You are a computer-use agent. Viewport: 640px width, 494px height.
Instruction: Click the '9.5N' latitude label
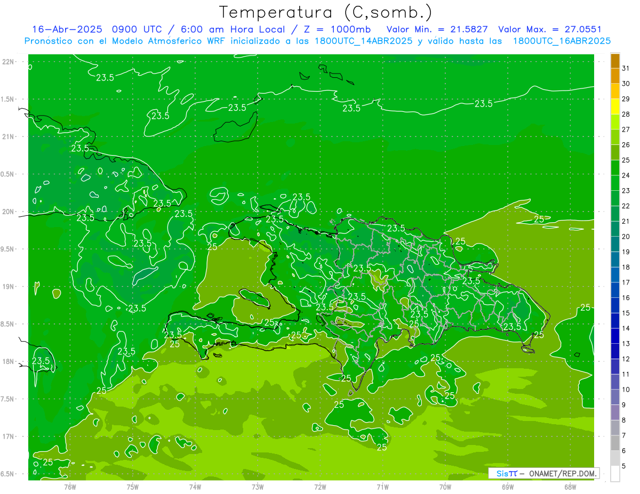point(8,249)
